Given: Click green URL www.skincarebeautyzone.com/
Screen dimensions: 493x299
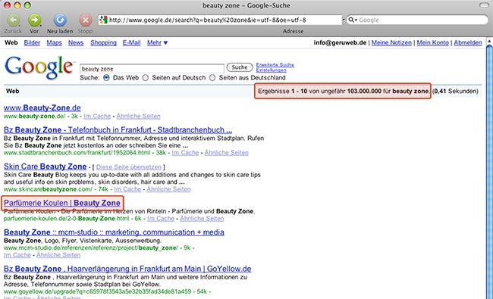Looking at the screenshot, I should coord(48,189).
